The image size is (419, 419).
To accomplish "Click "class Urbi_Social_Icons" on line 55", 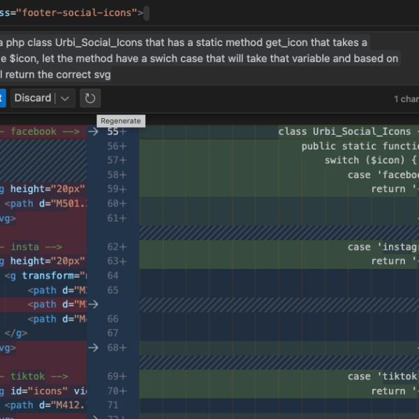I will 344,131.
